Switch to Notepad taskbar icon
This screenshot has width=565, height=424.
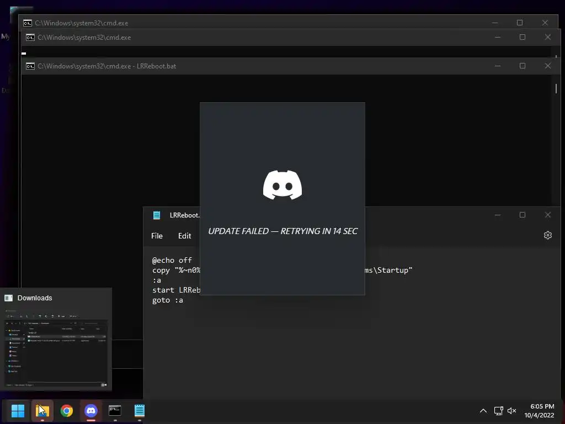tap(139, 411)
